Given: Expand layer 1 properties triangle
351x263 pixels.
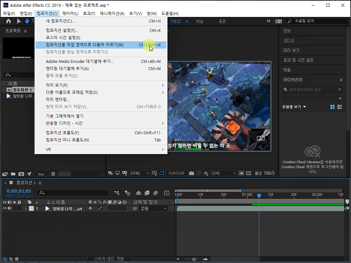Looking at the screenshot, I should [26, 209].
